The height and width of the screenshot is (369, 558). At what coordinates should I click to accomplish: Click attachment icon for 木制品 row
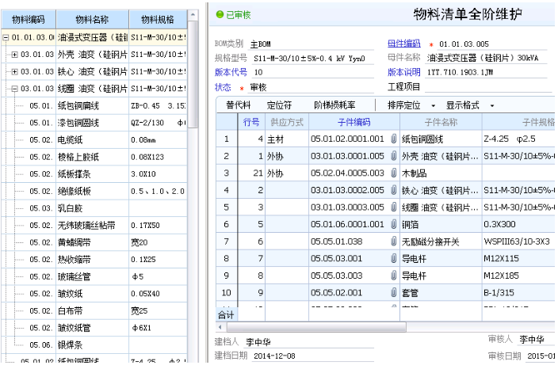394,173
